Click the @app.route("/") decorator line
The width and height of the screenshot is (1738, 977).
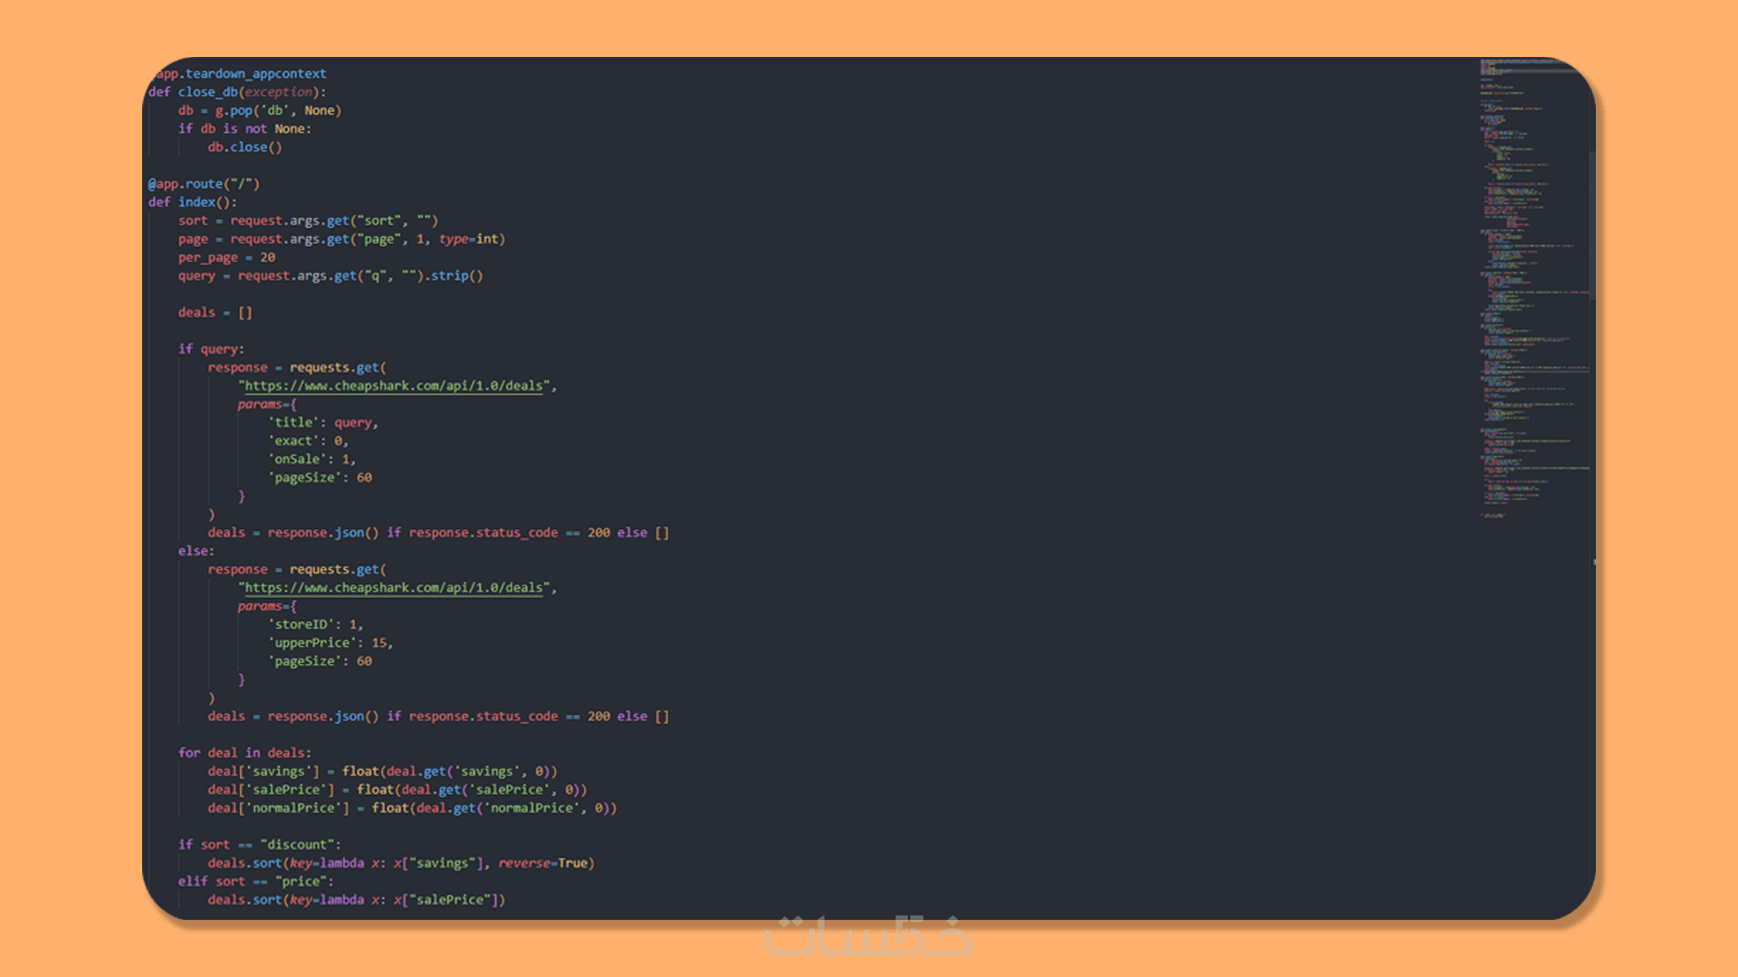pyautogui.click(x=204, y=184)
